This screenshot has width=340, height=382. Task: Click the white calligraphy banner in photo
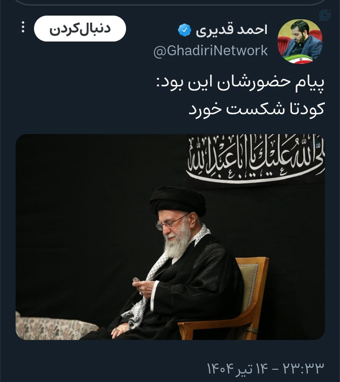(x=255, y=158)
